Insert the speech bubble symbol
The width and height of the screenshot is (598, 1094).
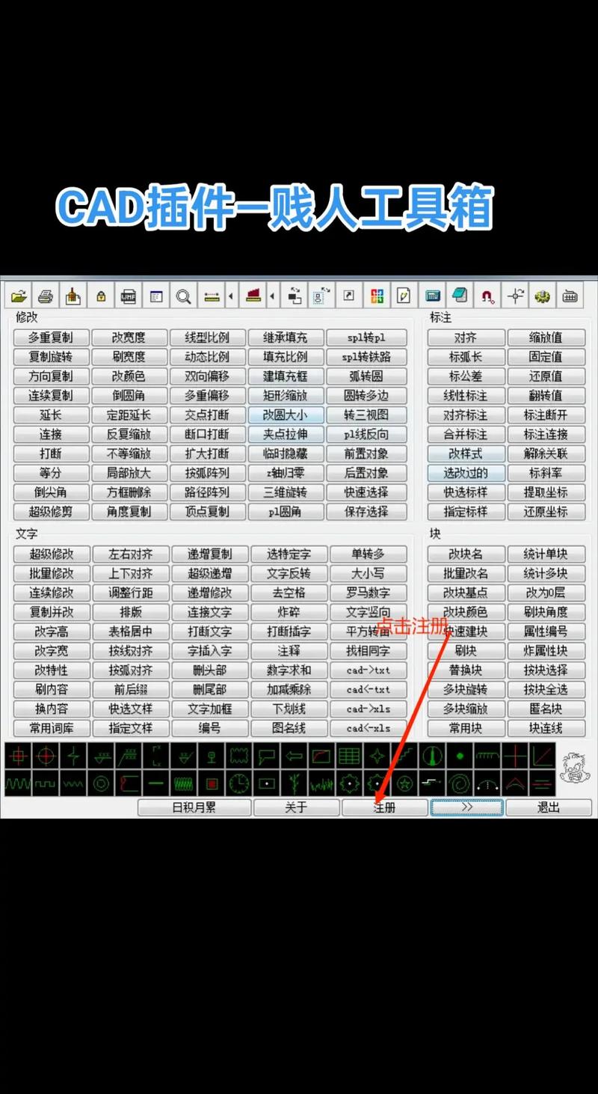click(x=267, y=756)
